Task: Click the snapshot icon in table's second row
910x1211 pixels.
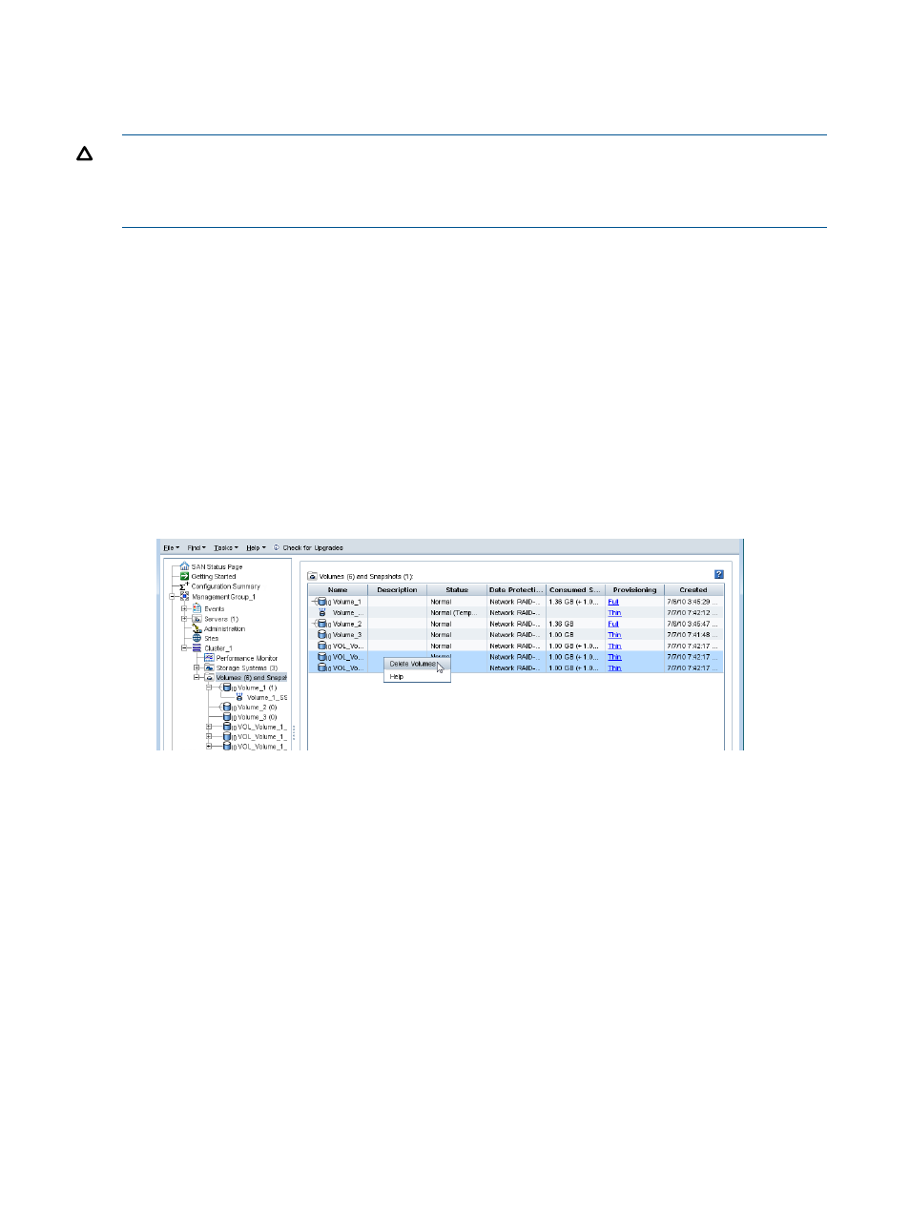Action: click(322, 613)
